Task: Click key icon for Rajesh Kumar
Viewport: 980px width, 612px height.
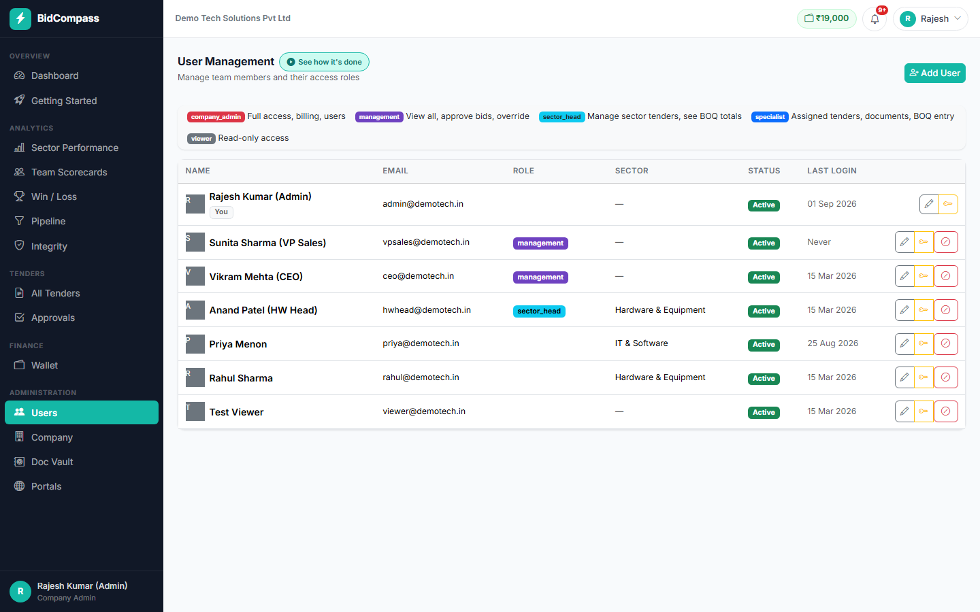Action: click(948, 204)
